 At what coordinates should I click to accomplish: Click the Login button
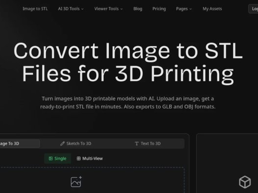(x=253, y=9)
